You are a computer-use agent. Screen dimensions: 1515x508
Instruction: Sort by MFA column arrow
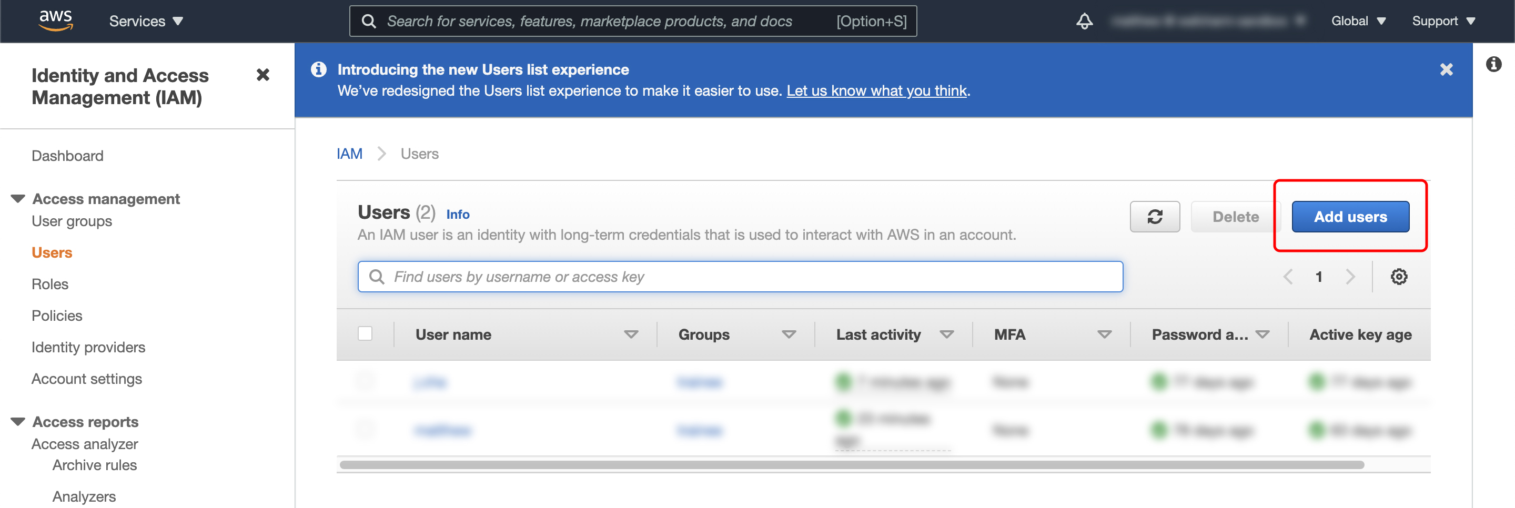pyautogui.click(x=1104, y=334)
